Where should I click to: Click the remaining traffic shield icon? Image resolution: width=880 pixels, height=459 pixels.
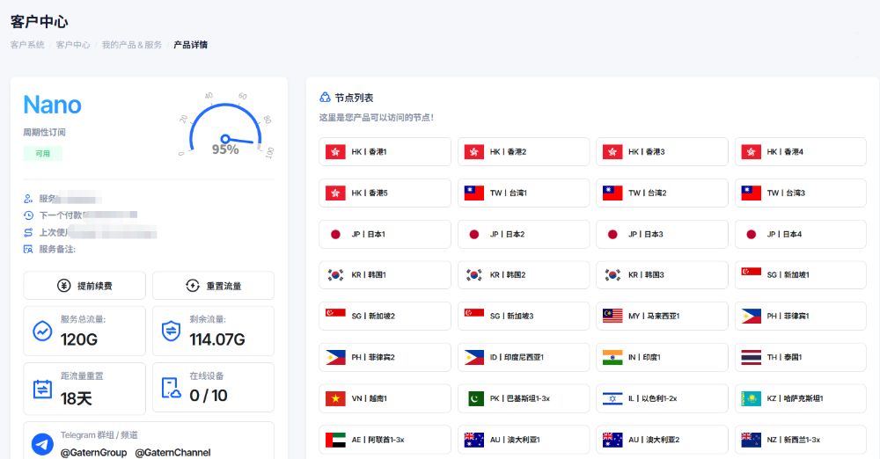(x=171, y=331)
